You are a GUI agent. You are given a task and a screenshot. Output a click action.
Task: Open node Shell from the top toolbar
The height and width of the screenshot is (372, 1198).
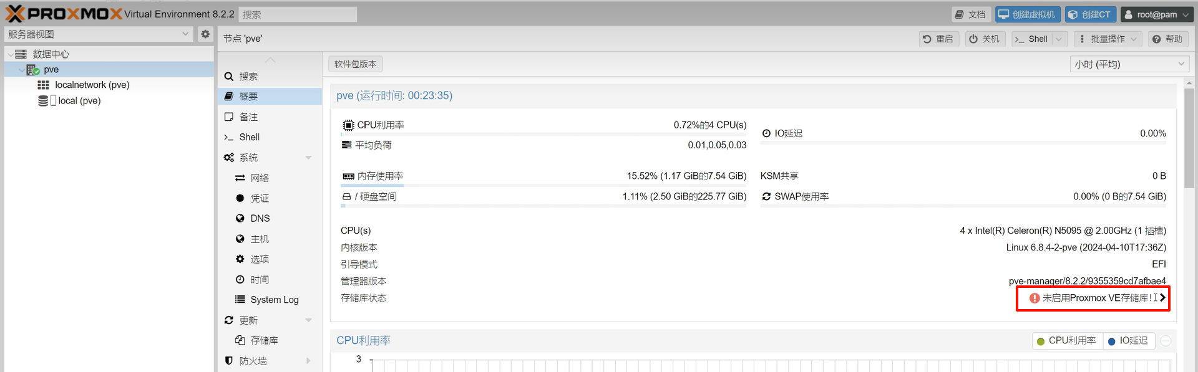click(x=1032, y=39)
